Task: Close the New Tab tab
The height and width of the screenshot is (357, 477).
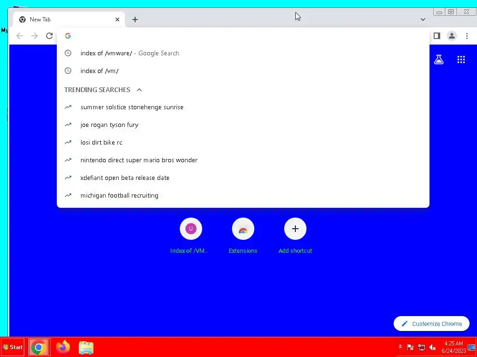Action: 117,20
